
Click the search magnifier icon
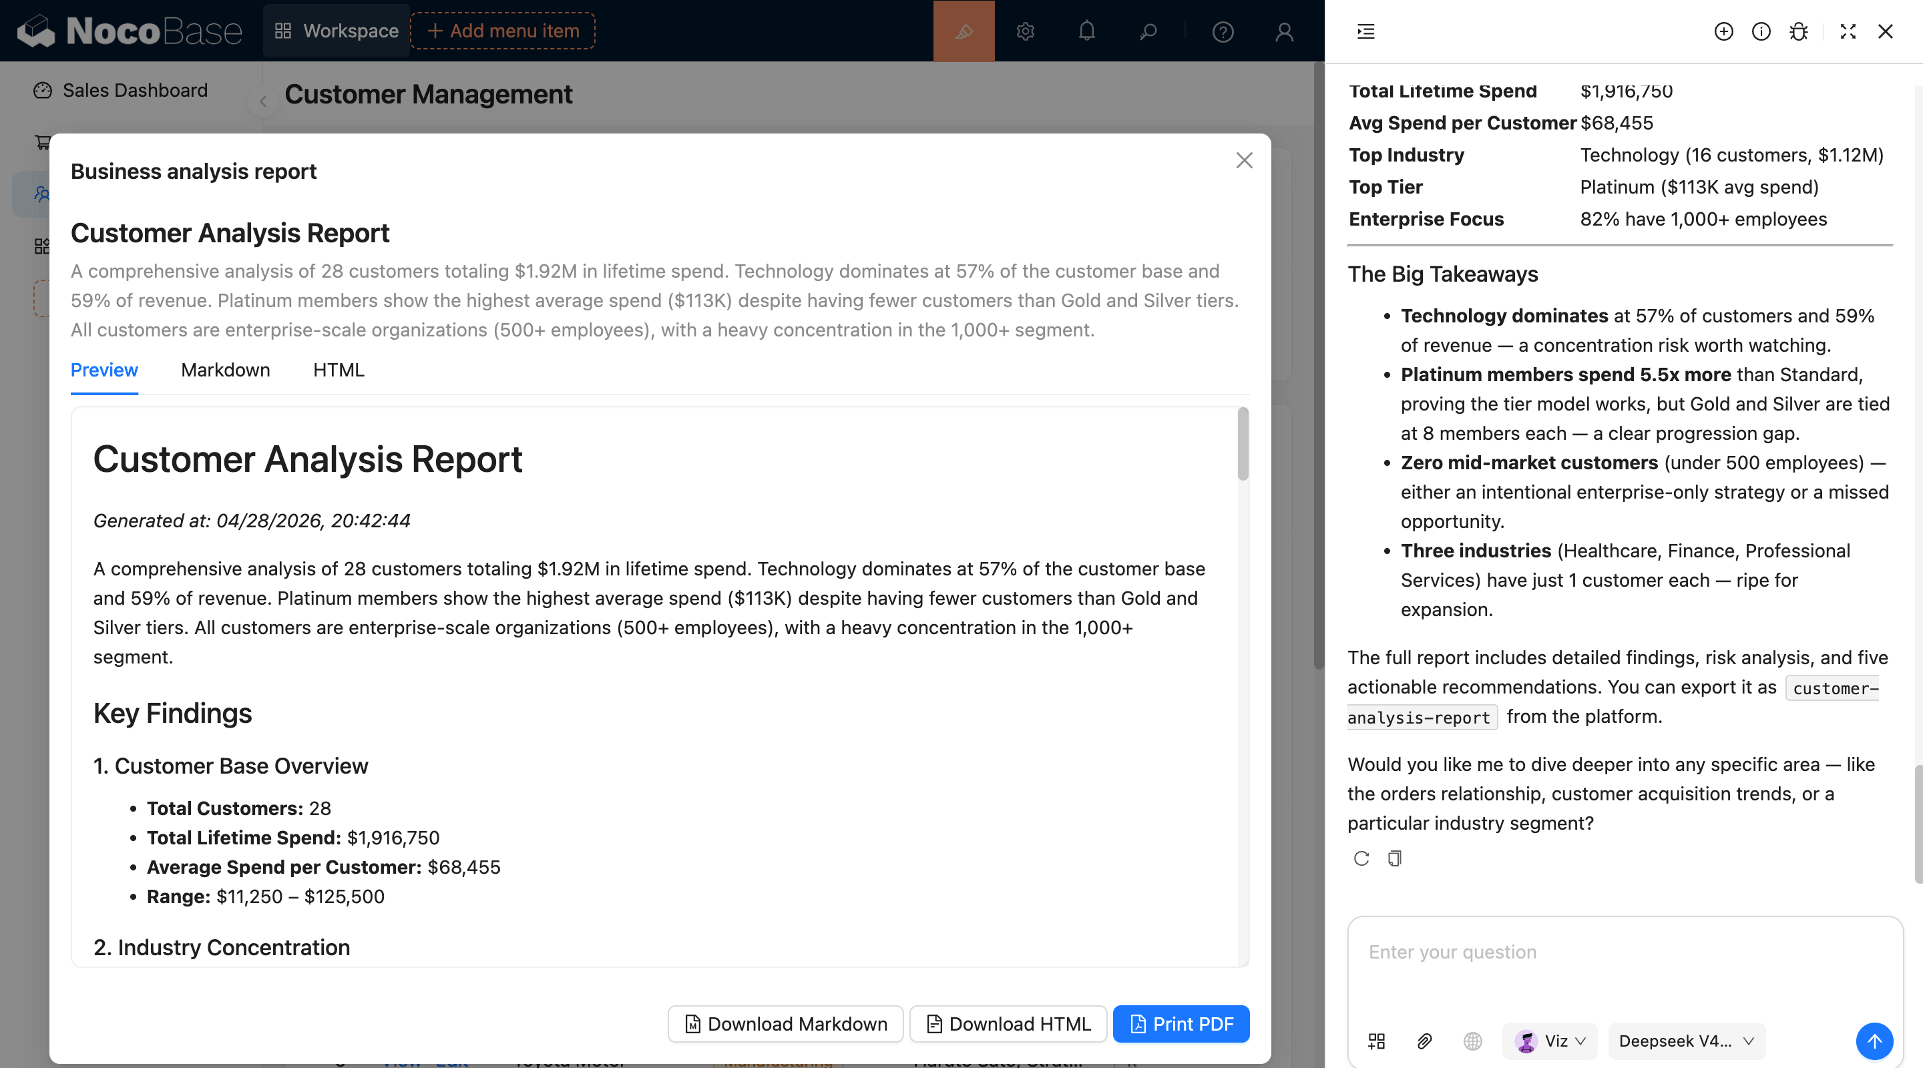click(x=1148, y=31)
